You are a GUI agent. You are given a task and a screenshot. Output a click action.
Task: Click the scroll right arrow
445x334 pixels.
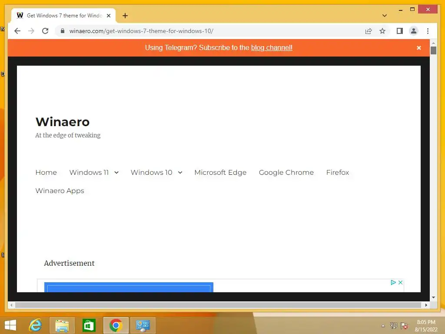pyautogui.click(x=426, y=305)
